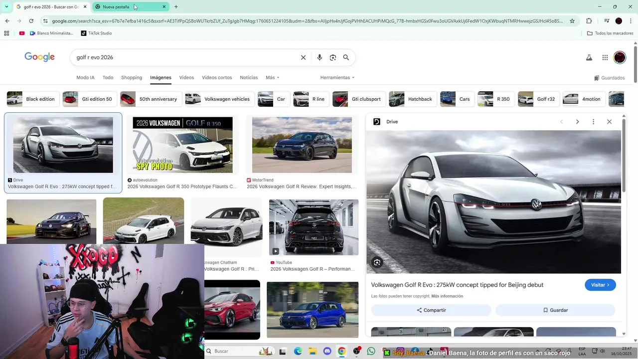Expand the Herramientas dropdown
The height and width of the screenshot is (359, 638).
coord(337,78)
